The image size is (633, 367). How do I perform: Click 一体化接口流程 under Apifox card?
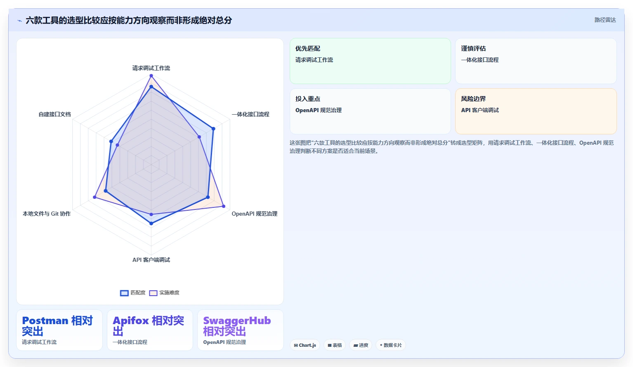130,342
